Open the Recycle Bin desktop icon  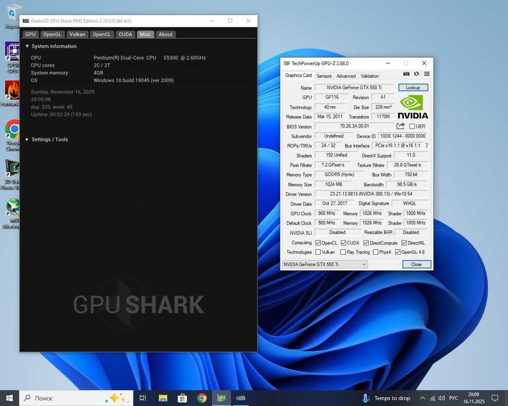12,16
